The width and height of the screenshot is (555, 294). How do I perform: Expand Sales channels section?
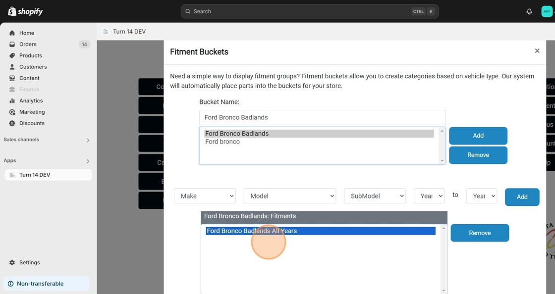click(88, 140)
